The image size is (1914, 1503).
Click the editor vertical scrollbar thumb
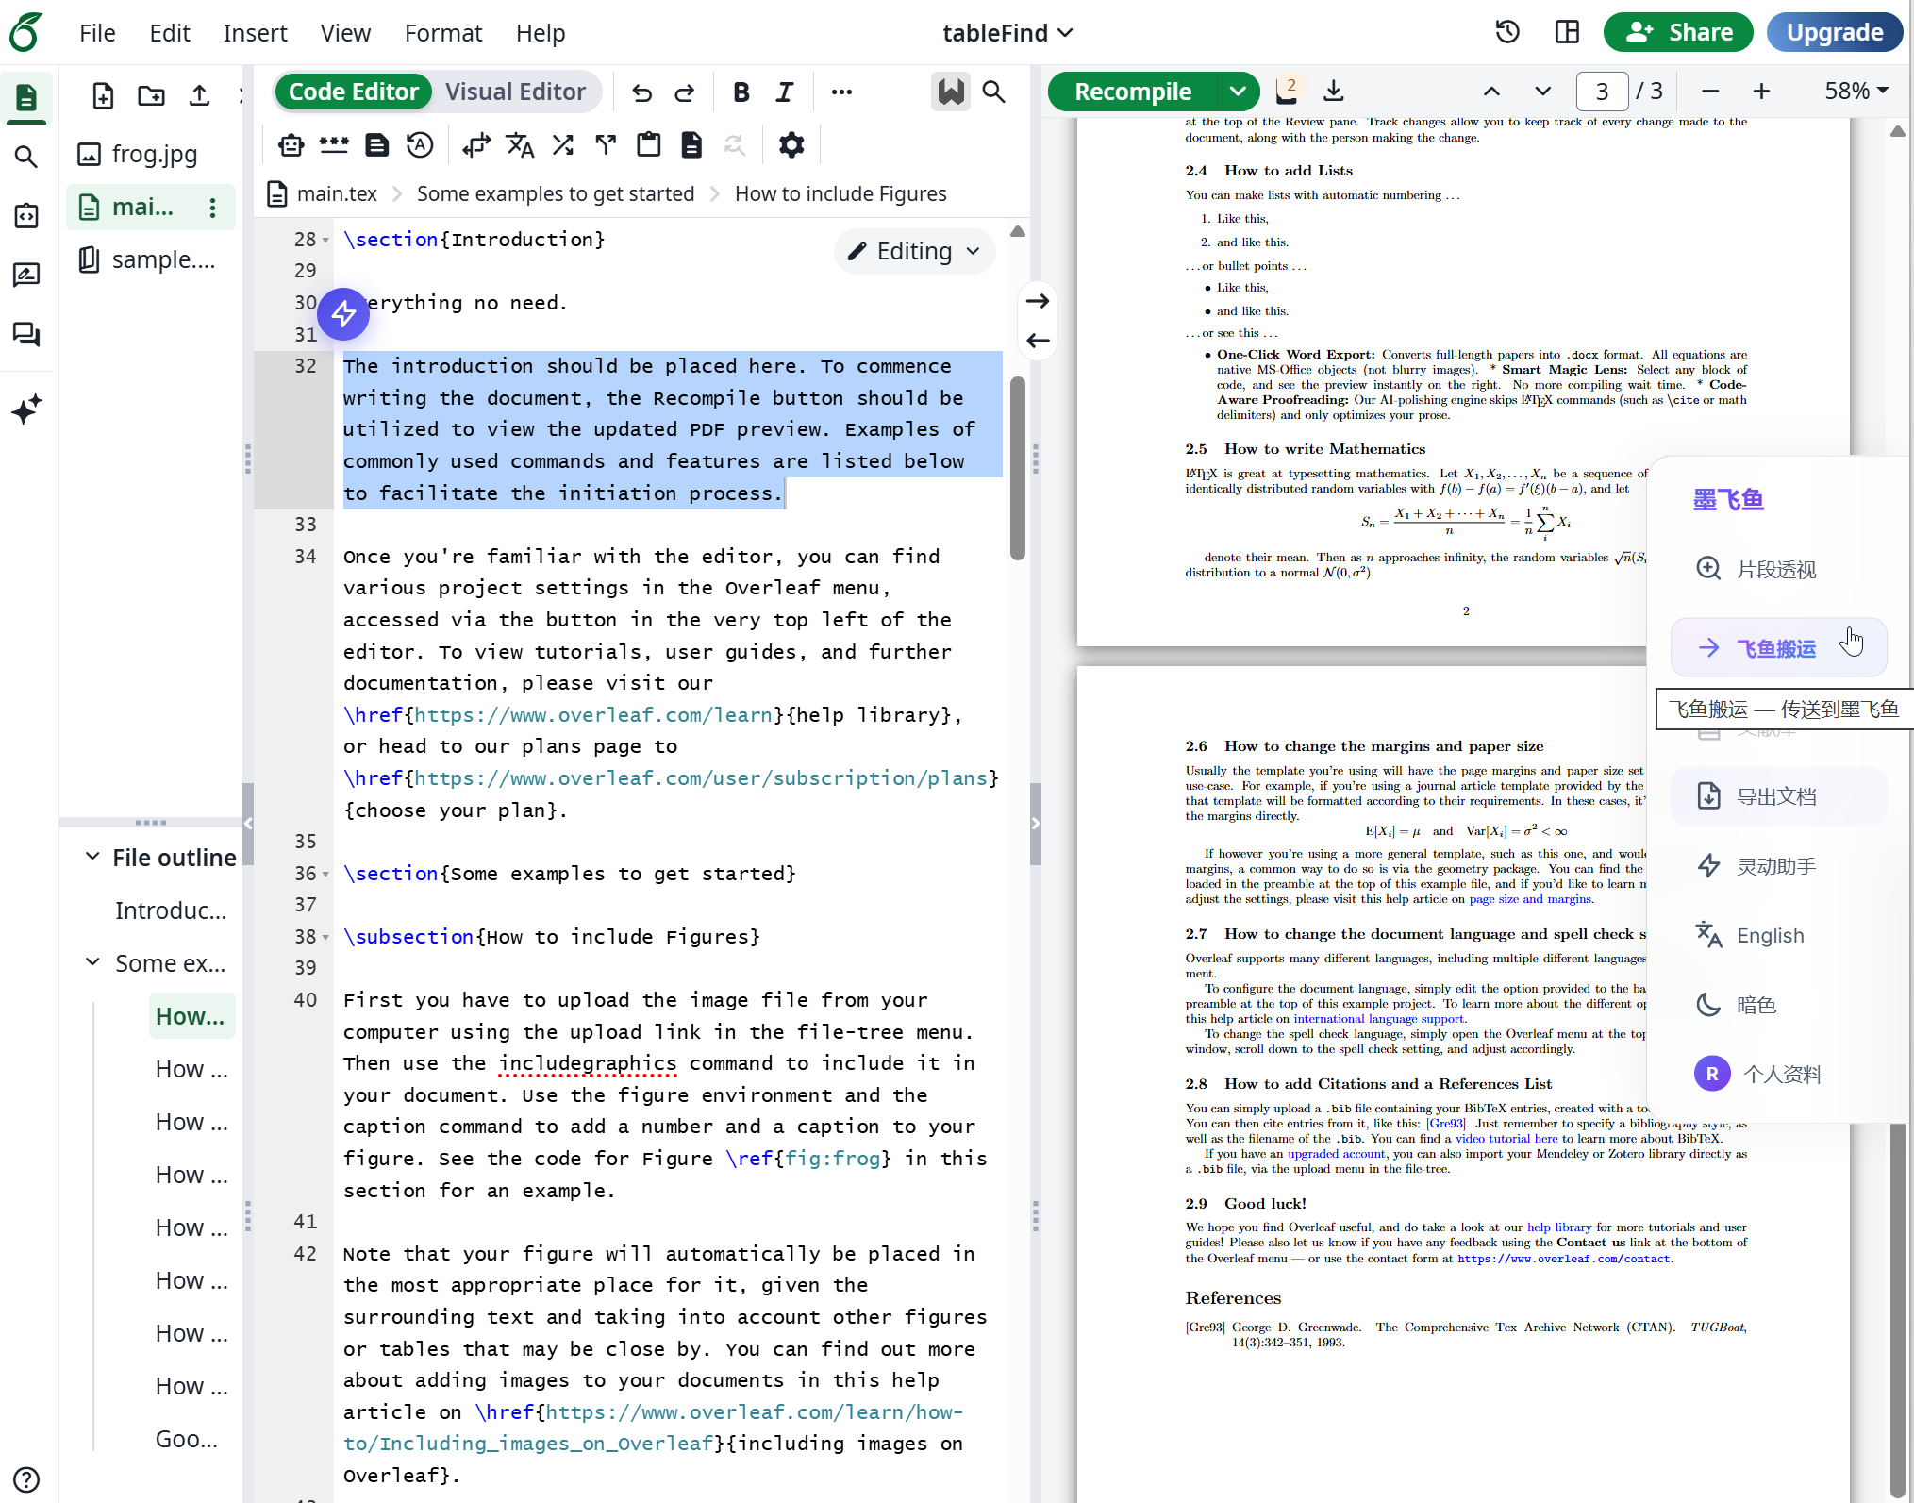coord(1017,469)
